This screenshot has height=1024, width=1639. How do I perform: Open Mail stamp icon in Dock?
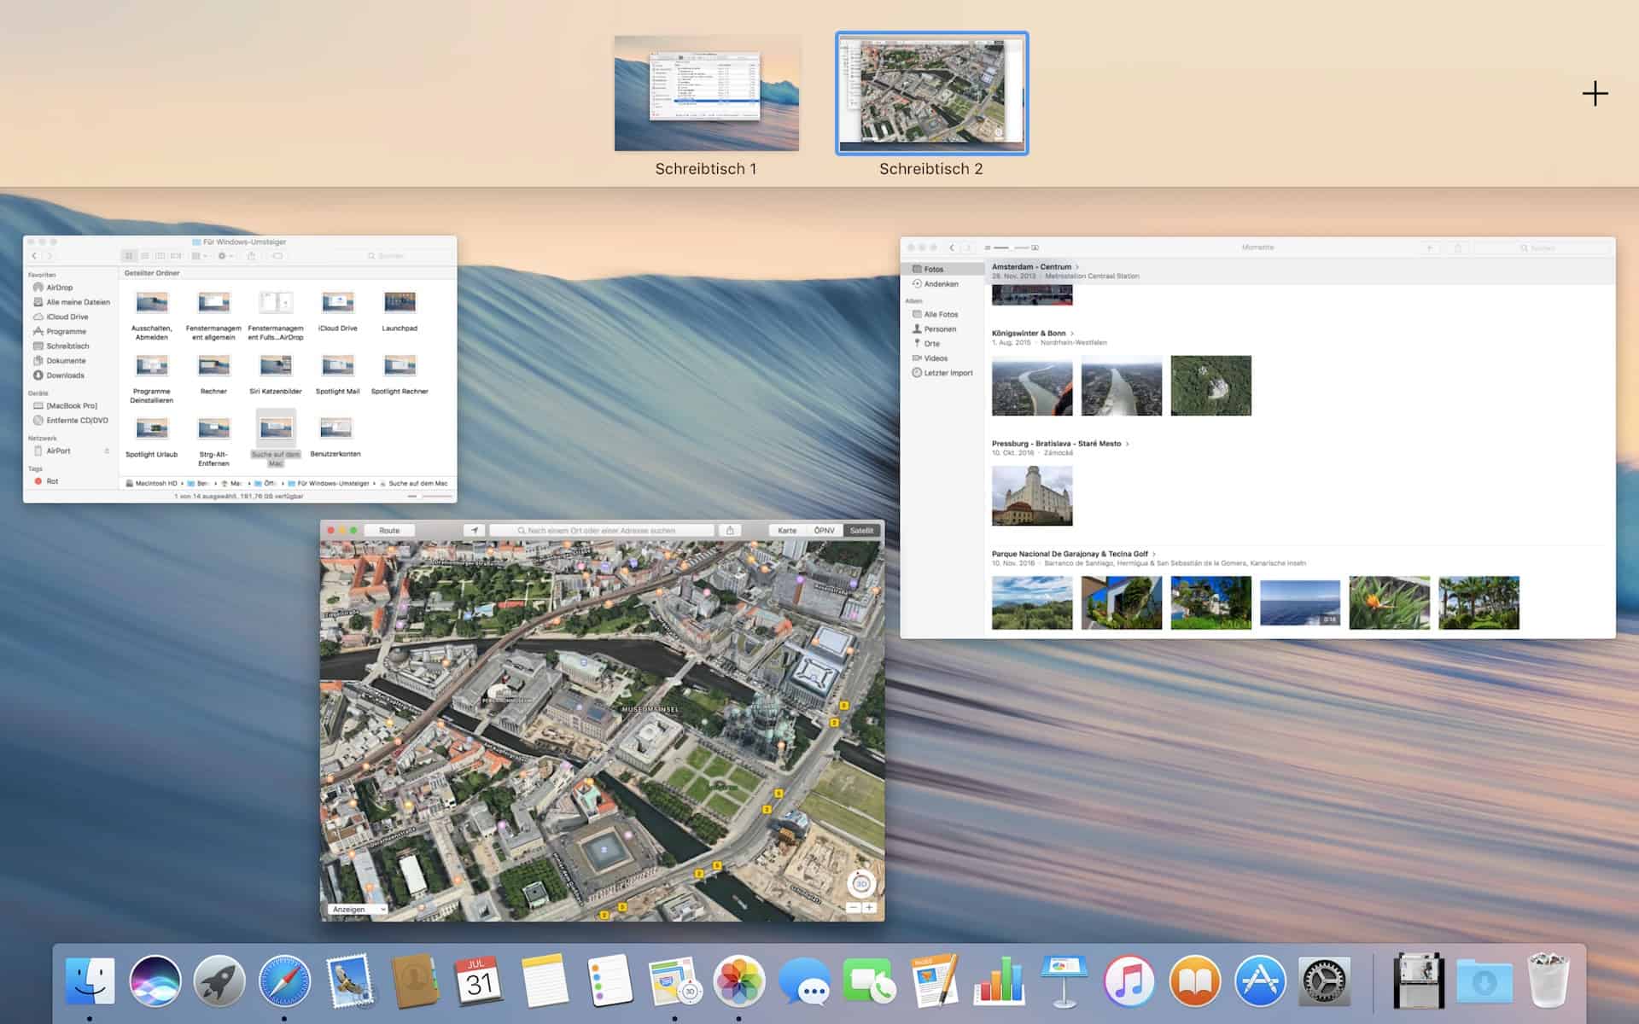coord(349,981)
